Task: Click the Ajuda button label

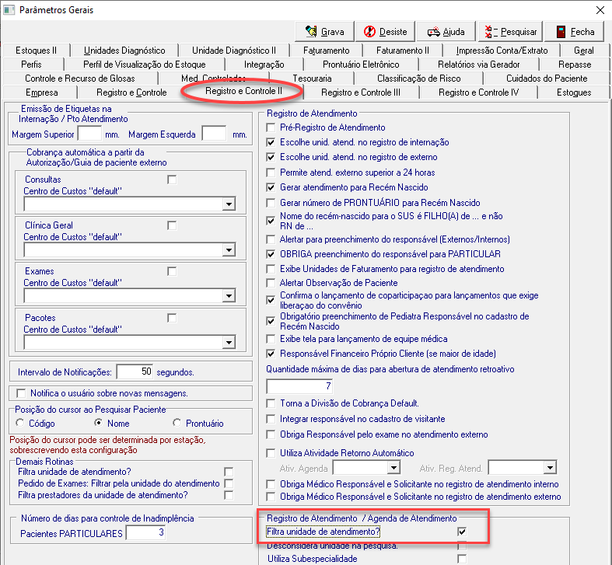Action: click(453, 32)
